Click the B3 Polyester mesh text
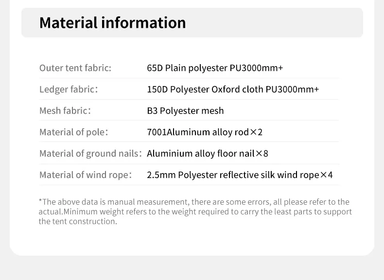Image resolution: width=384 pixels, height=280 pixels. point(185,110)
